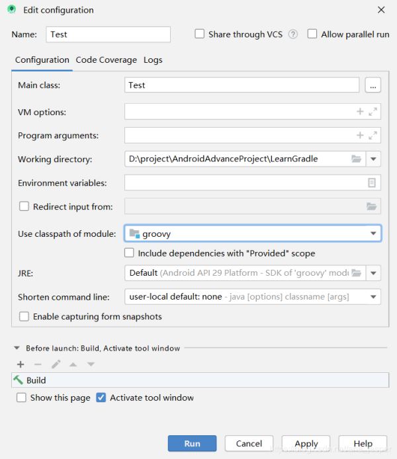
Task: Browse for a JRE folder
Action: tap(357, 273)
